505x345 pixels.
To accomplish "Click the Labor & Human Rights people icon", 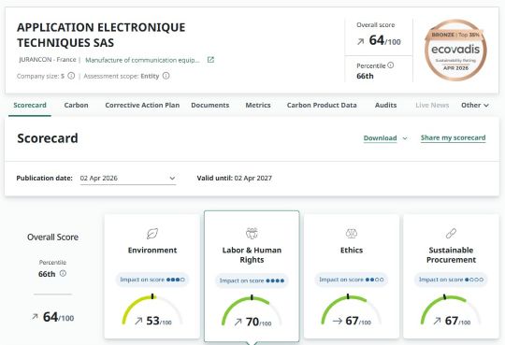I will click(252, 233).
